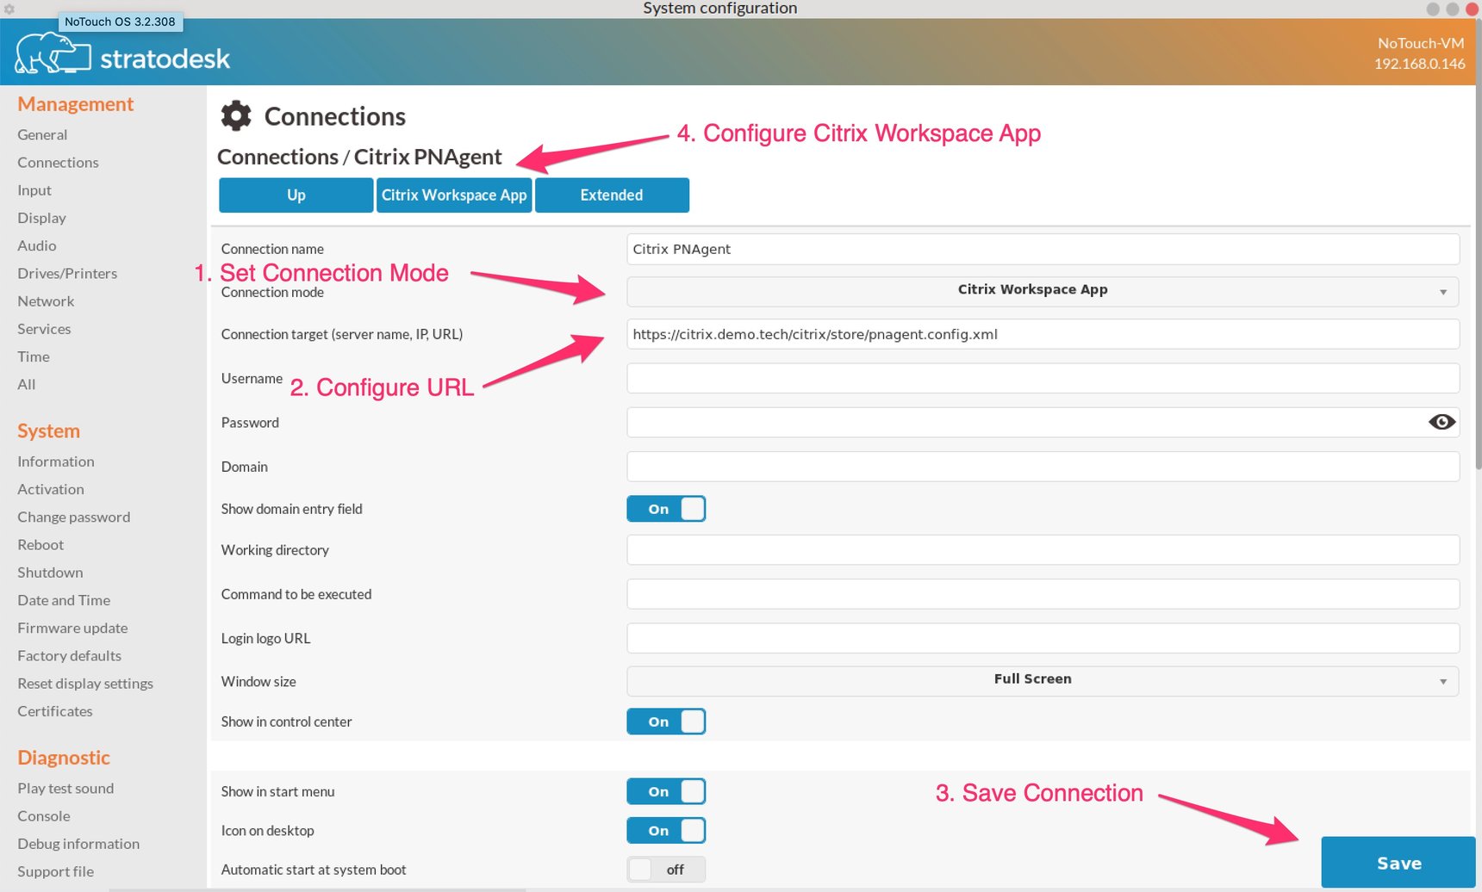Turn off the Show domain entry field toggle
The image size is (1482, 892).
click(x=665, y=508)
